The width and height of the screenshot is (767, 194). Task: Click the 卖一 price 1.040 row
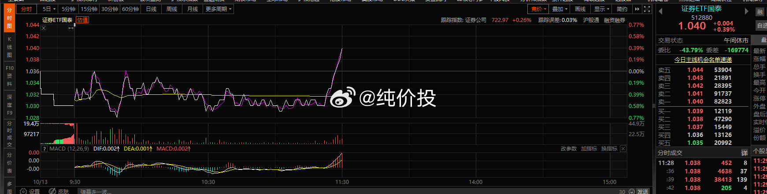703,101
